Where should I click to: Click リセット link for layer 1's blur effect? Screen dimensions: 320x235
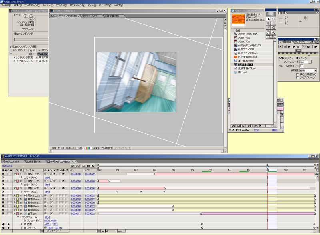click(47, 178)
